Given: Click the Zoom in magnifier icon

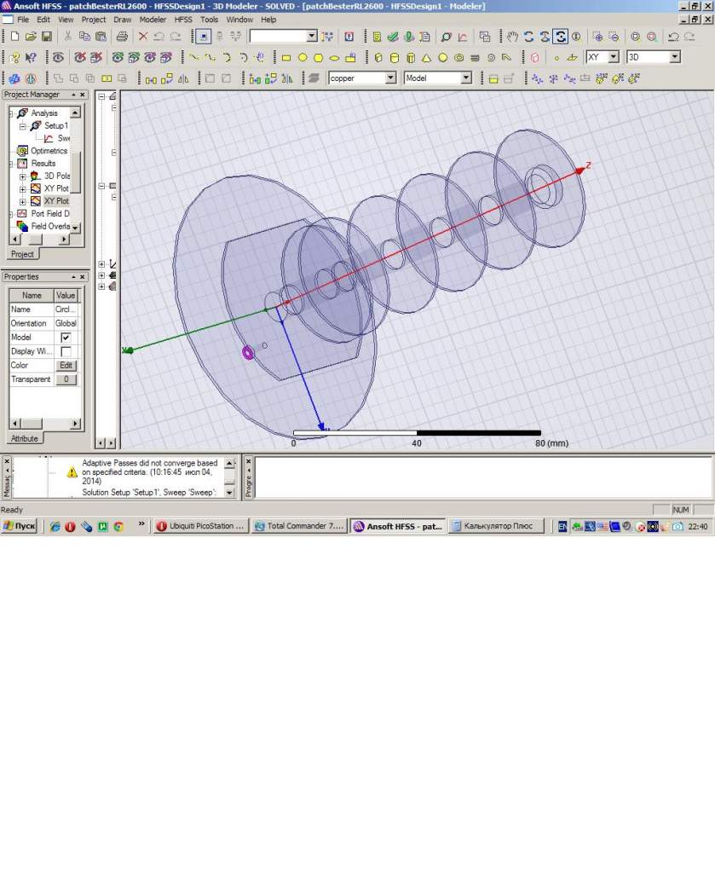Looking at the screenshot, I should click(597, 37).
